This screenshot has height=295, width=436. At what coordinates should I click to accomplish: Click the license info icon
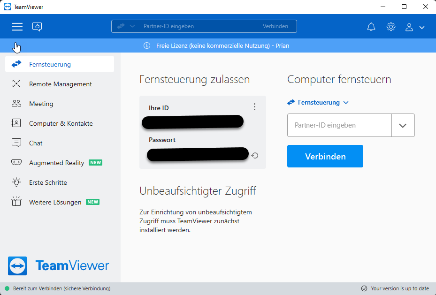(147, 45)
